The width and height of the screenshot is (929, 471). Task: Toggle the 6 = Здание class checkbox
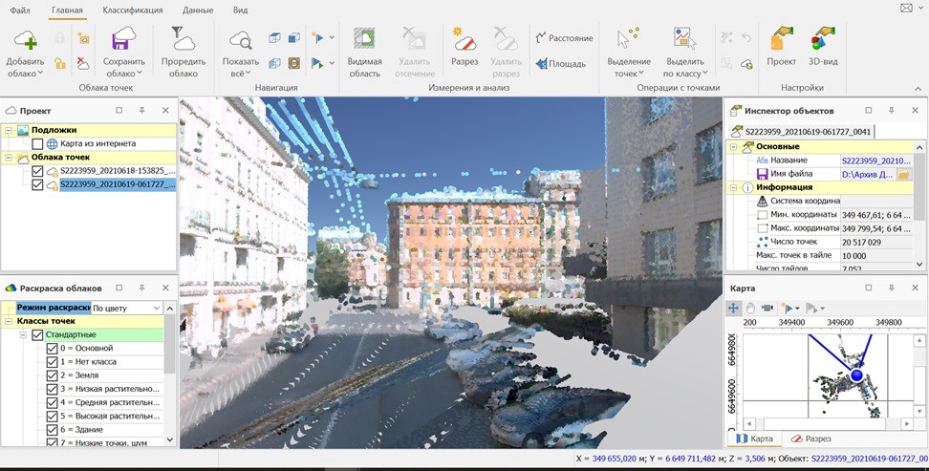tap(53, 430)
